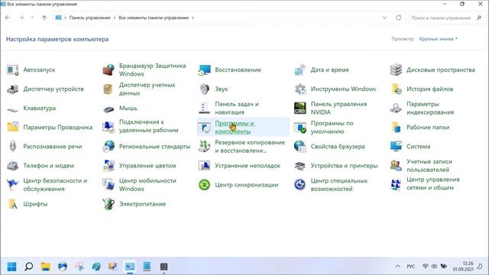Screen dimensions: 489x275
Task: Open Центр управления сетями icon
Action: pos(396,185)
